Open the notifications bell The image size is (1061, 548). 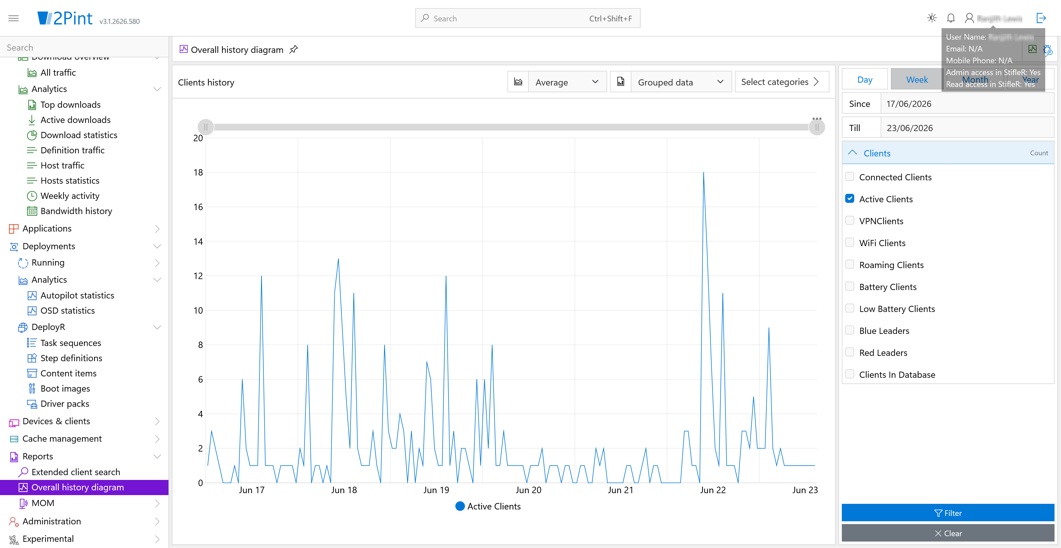pyautogui.click(x=951, y=18)
